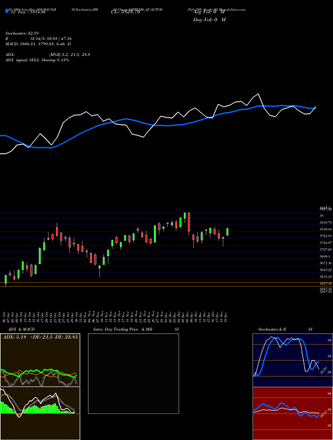
Task: Click the first green candlestick at chart start
Action: (5, 279)
